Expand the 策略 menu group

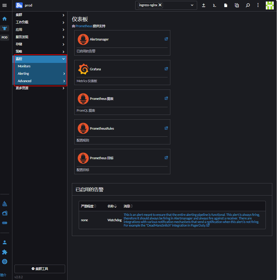(x=40, y=51)
